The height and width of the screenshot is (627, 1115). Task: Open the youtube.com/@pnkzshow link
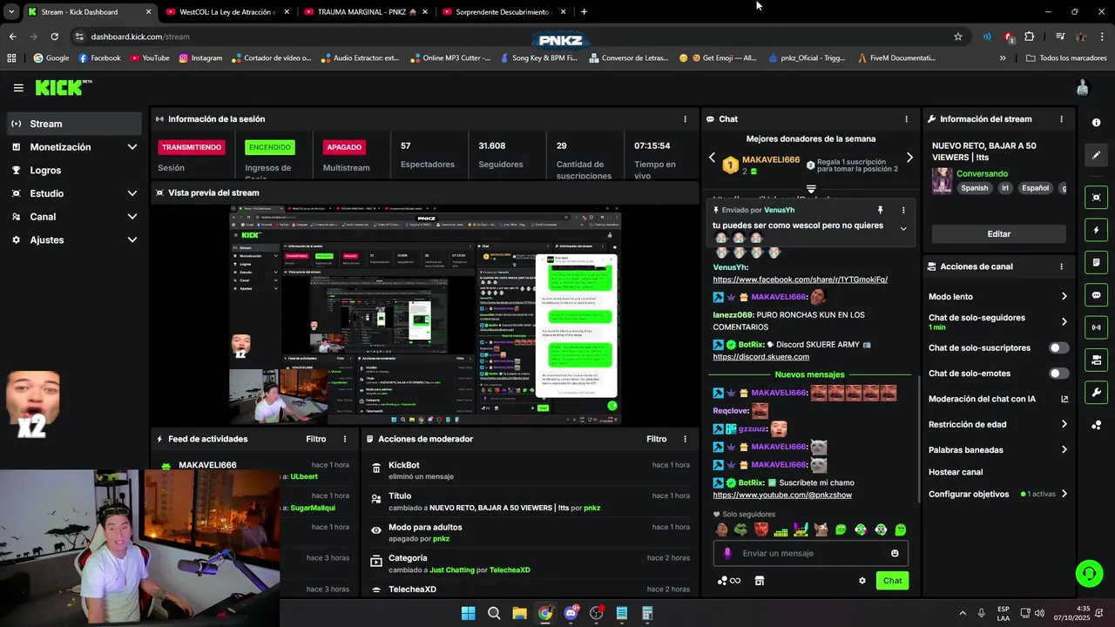point(782,495)
